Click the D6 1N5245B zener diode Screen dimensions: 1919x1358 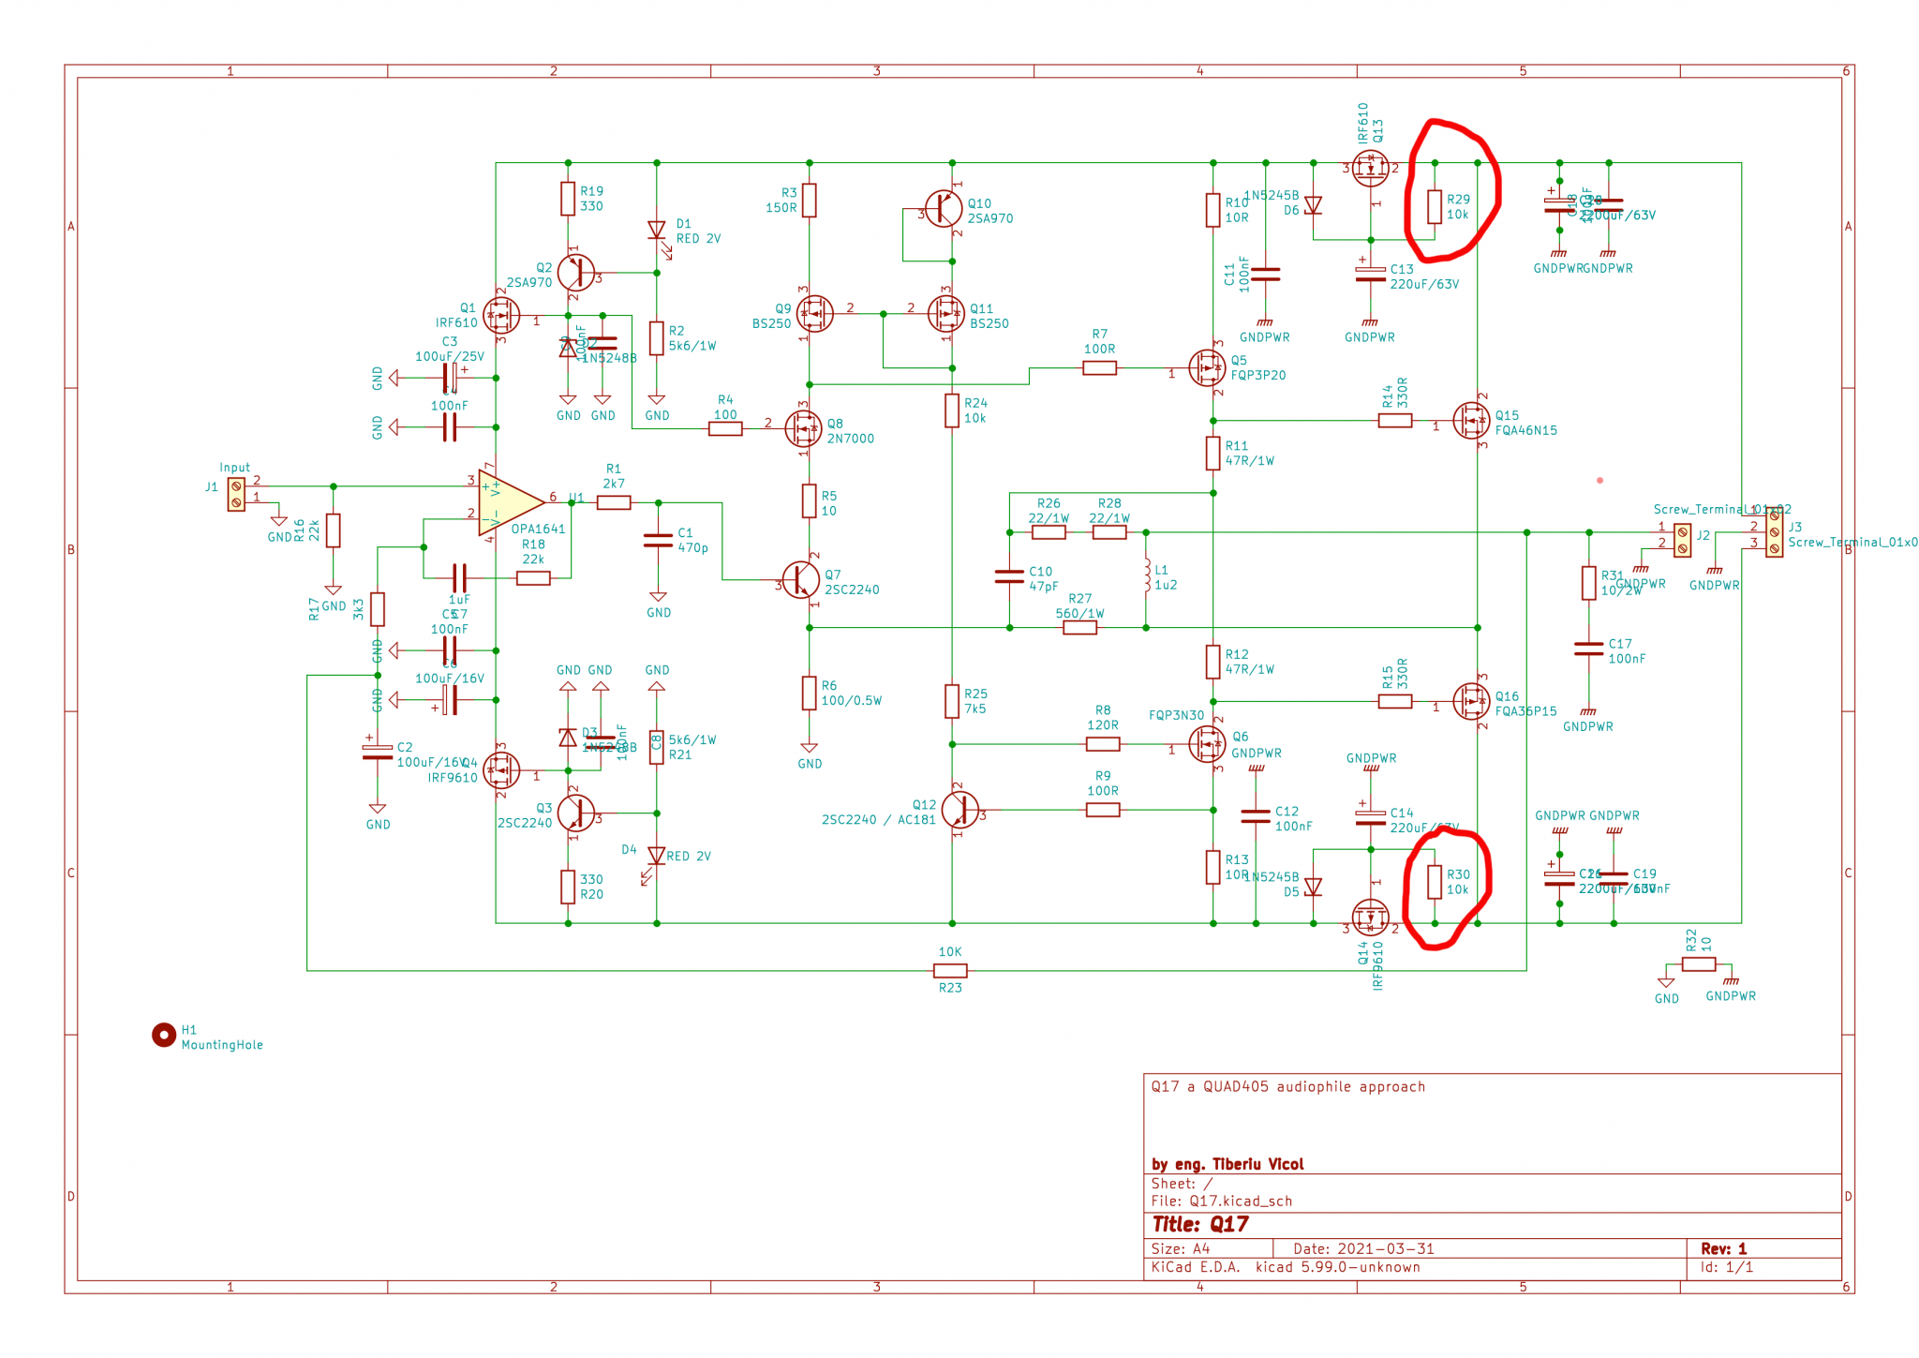1314,204
